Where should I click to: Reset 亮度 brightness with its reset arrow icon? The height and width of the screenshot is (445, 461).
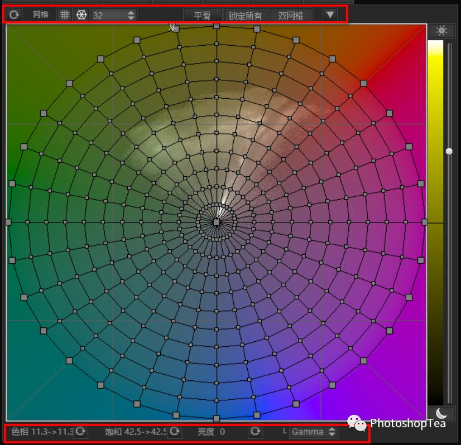(255, 432)
